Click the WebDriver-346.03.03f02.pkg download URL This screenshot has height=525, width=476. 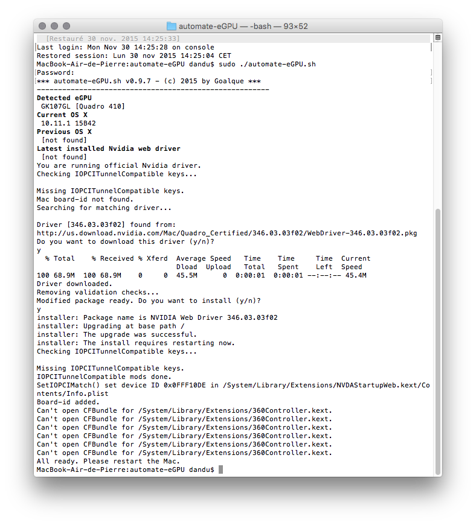(227, 233)
